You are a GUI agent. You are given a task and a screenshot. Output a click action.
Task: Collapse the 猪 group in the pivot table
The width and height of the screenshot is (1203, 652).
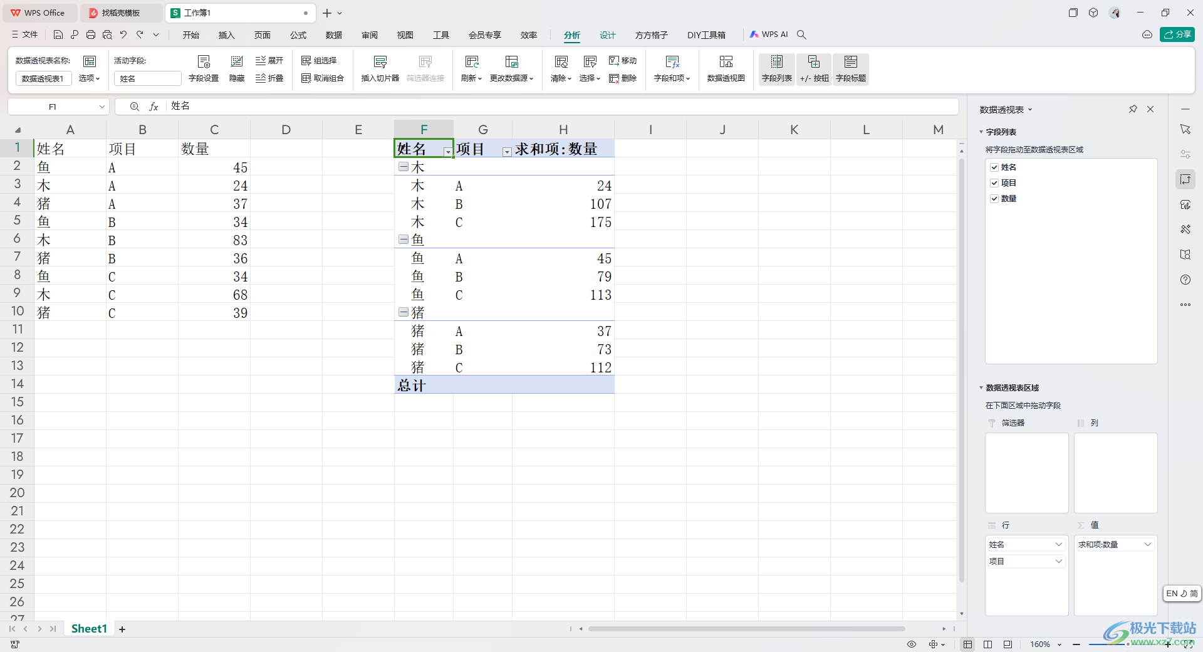coord(404,312)
